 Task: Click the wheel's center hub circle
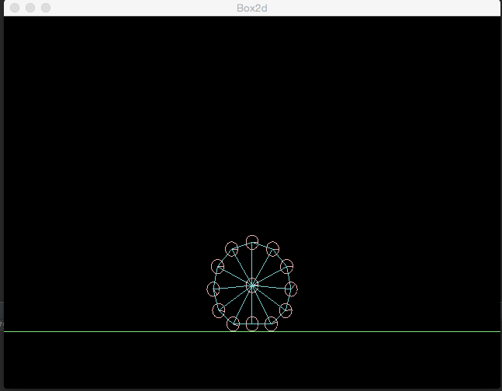[252, 285]
